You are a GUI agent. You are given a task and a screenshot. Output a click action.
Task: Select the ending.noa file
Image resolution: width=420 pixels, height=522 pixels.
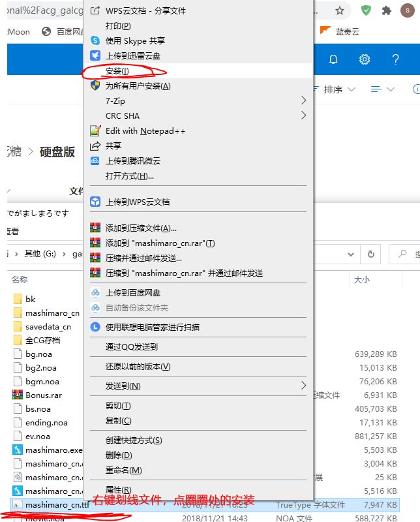(x=46, y=422)
